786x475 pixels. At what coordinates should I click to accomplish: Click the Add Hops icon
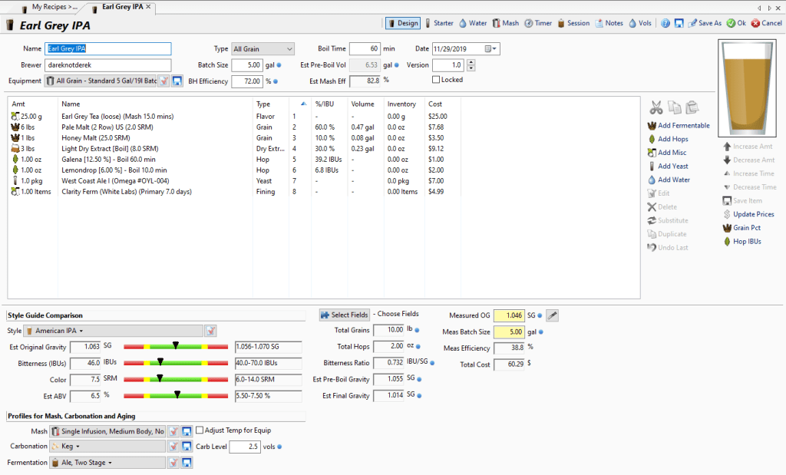pyautogui.click(x=652, y=139)
